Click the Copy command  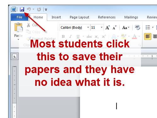tap(33, 32)
